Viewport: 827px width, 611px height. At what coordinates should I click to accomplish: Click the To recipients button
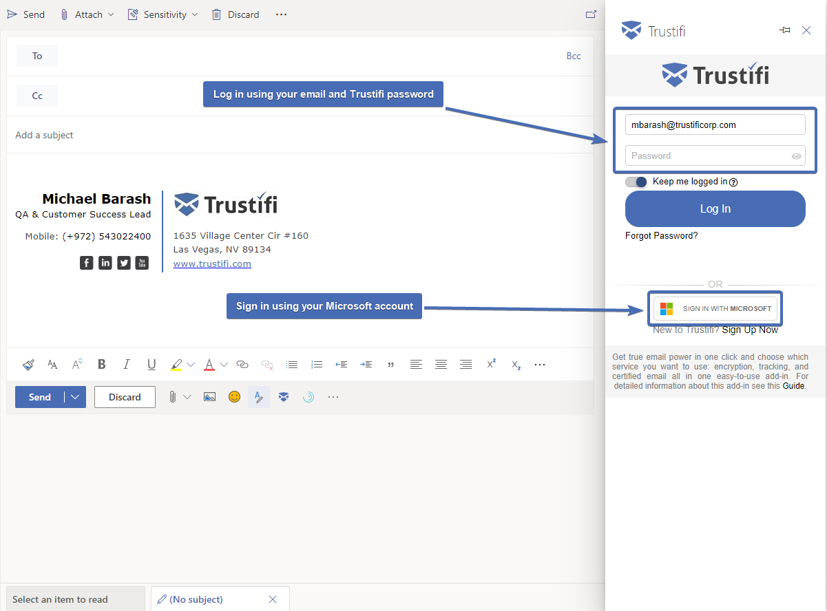(x=37, y=56)
